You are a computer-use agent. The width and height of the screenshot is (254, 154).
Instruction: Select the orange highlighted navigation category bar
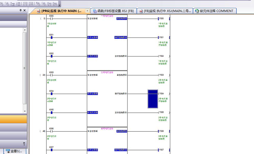click(x=13, y=119)
